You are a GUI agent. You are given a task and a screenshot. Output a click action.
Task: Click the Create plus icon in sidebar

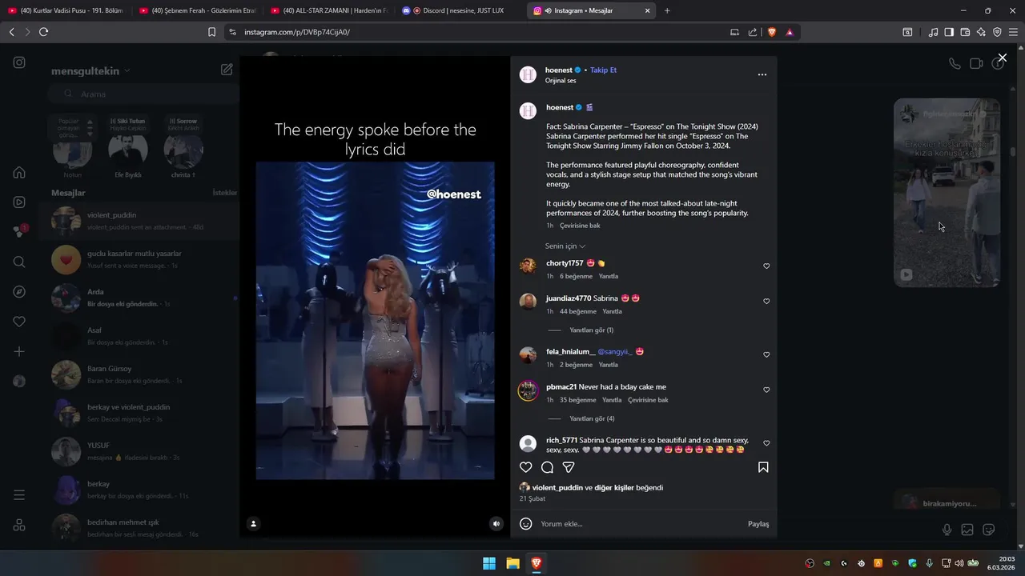[x=19, y=352]
